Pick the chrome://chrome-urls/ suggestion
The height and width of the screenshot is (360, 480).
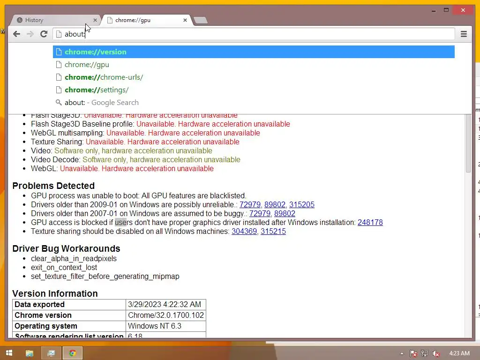click(x=254, y=77)
